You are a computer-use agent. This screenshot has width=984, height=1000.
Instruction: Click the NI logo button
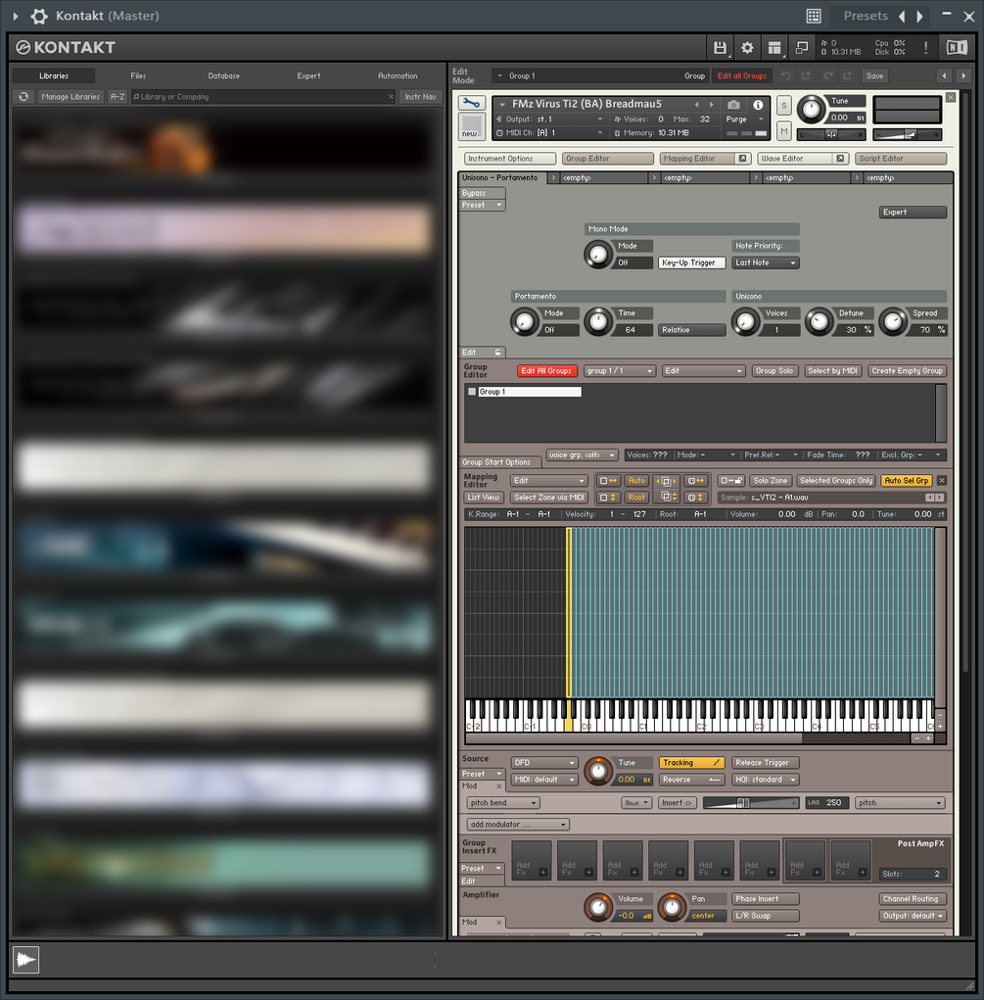click(x=957, y=48)
